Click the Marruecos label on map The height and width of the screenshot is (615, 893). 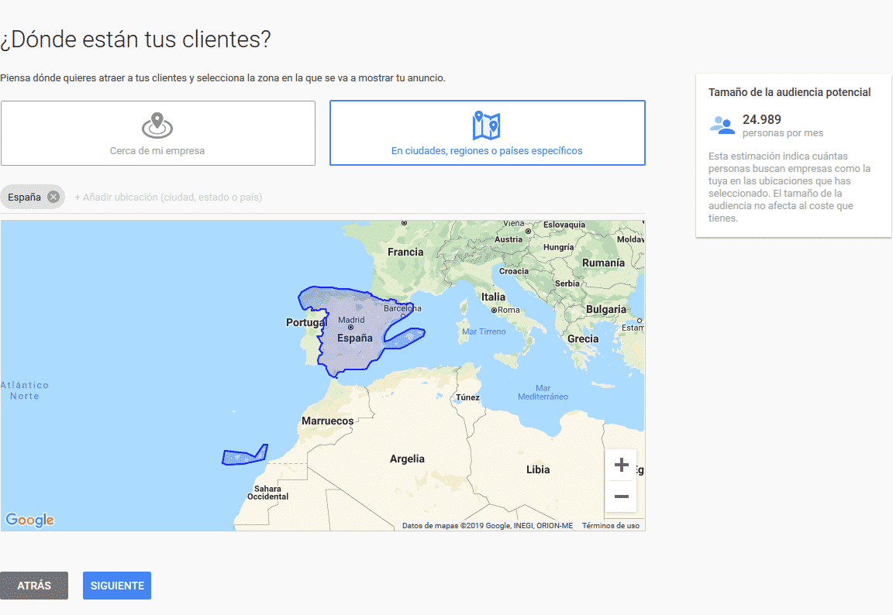point(327,421)
